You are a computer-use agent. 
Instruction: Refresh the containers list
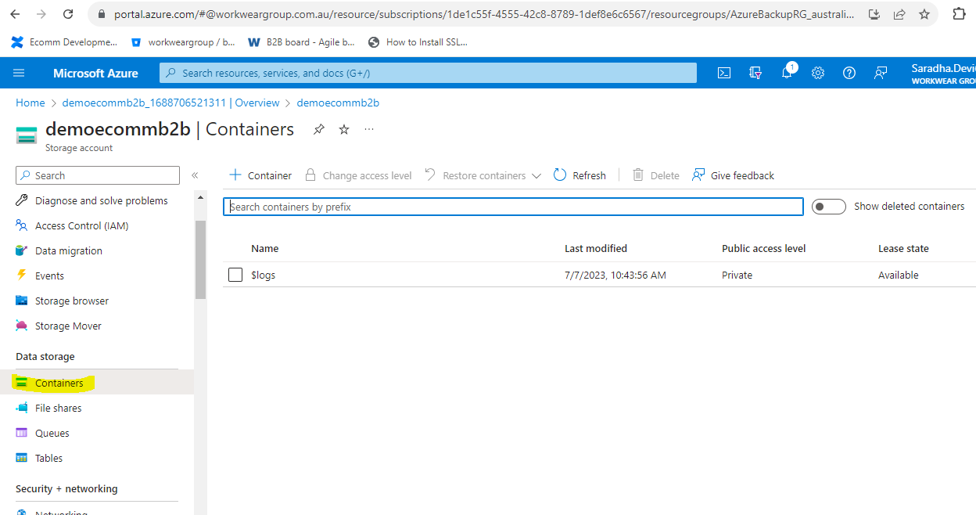tap(579, 175)
